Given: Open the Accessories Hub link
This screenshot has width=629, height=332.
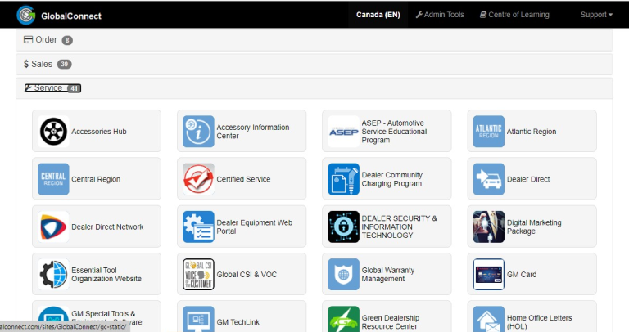Looking at the screenshot, I should pos(98,132).
